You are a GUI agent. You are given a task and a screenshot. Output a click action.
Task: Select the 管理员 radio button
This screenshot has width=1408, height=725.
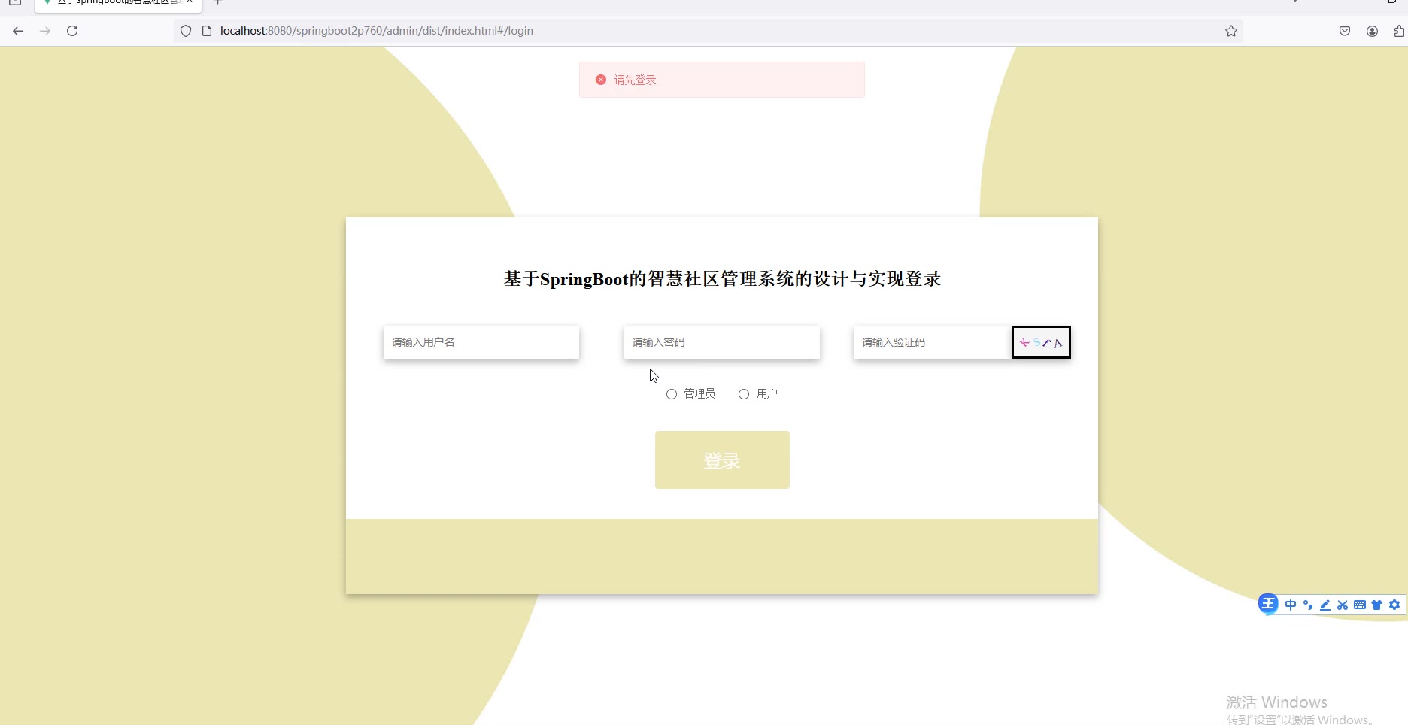coord(672,394)
